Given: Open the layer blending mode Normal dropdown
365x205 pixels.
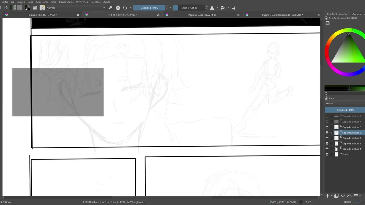Looking at the screenshot, I should click(345, 103).
